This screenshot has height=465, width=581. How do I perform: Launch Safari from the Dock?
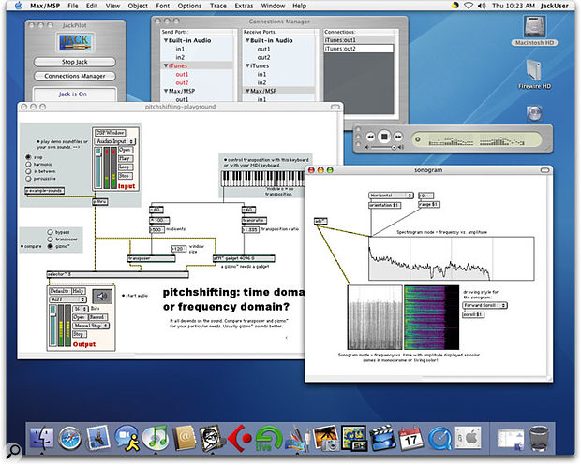(69, 438)
